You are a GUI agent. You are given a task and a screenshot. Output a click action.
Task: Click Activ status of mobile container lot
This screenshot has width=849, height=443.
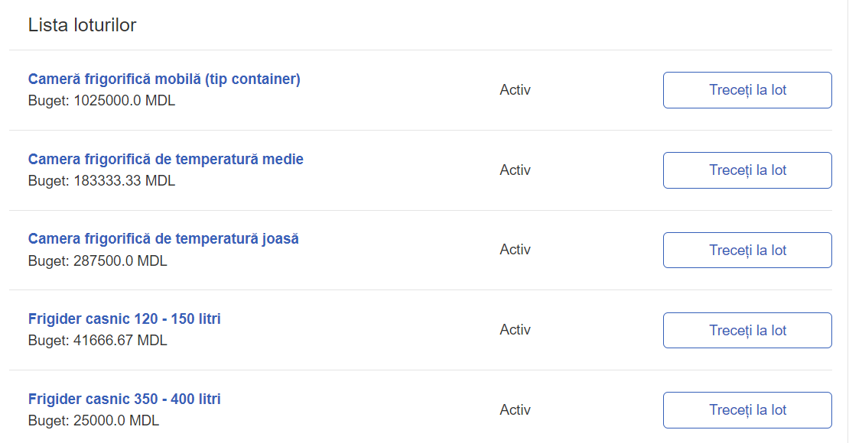coord(515,90)
